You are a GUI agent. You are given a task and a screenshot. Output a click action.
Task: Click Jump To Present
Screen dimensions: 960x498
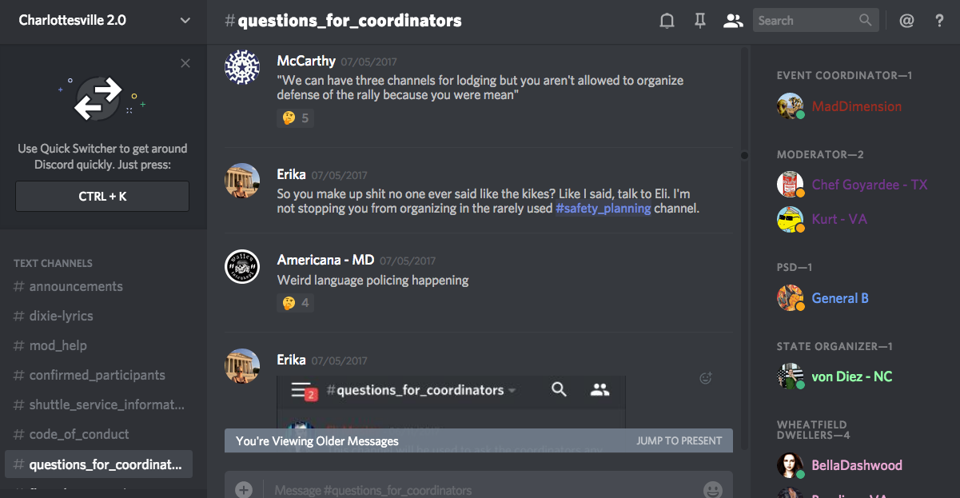(x=679, y=440)
